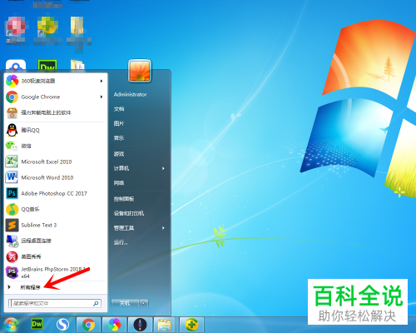Open the software uninstaller entry icon
The image size is (416, 333).
pos(12,112)
